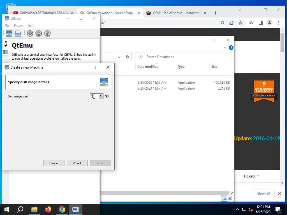Viewport: 287px width, 215px height.
Task: Open the media controls icon in Chrome
Action: (x=251, y=23)
